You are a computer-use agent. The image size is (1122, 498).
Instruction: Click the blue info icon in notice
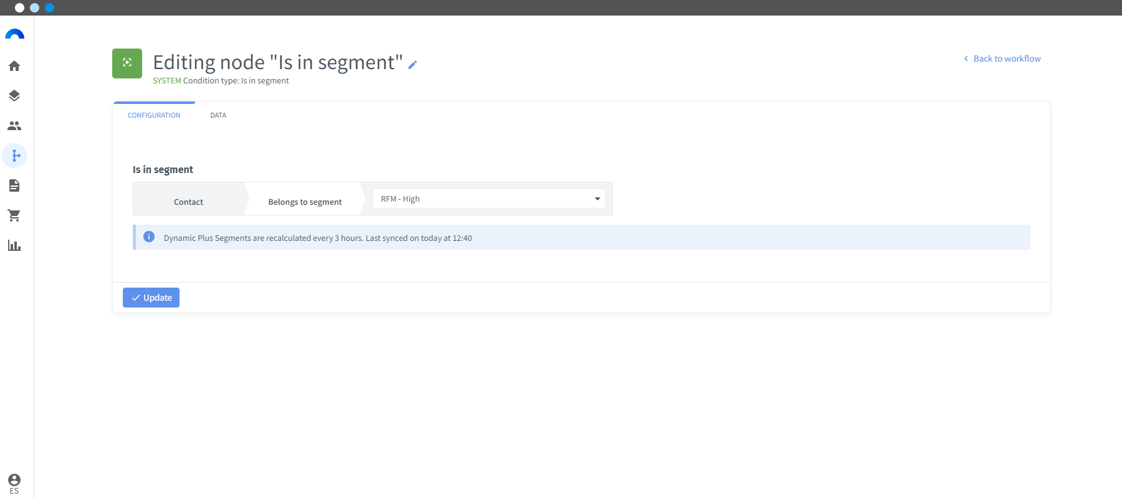click(x=149, y=237)
